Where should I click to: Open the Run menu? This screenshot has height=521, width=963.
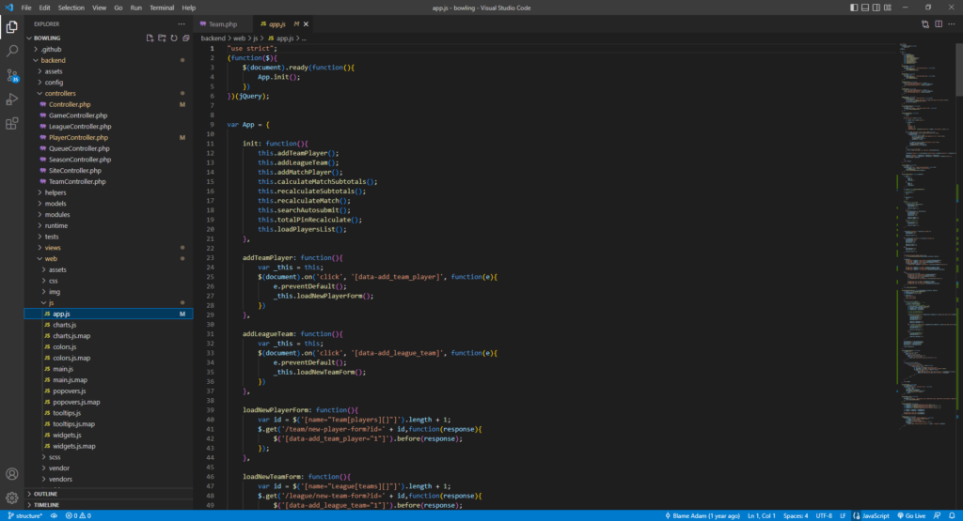(x=135, y=8)
